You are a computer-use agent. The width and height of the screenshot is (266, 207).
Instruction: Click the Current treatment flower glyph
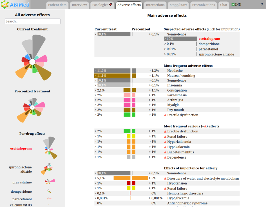click(x=33, y=57)
